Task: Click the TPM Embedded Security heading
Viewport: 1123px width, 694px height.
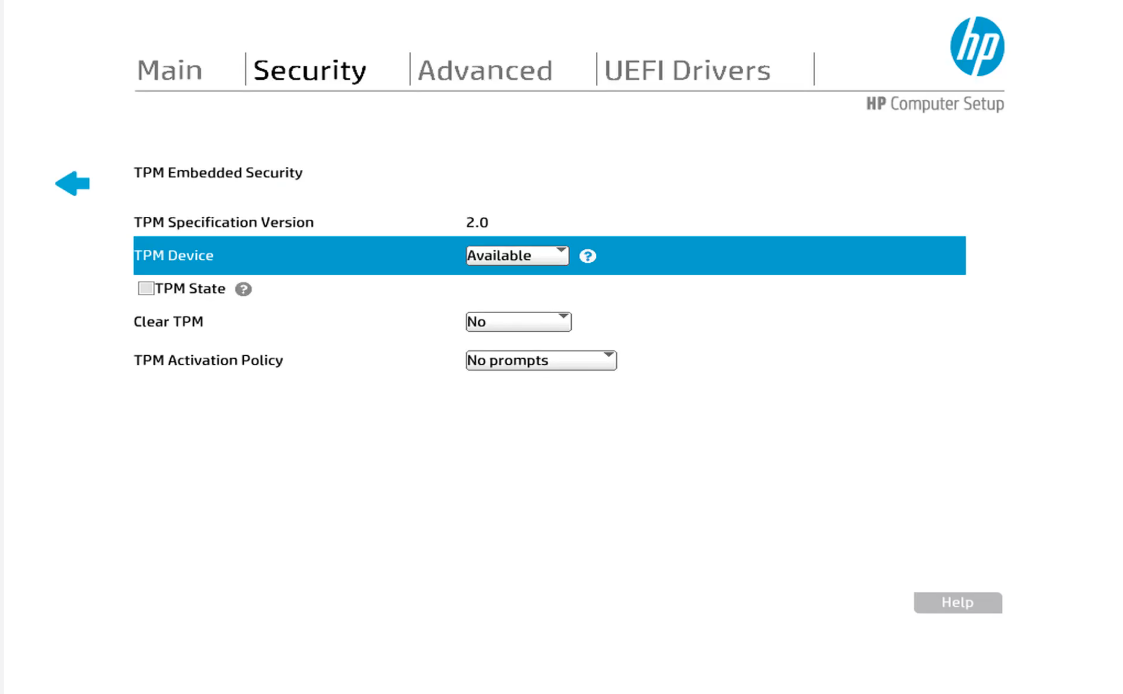Action: click(x=218, y=173)
